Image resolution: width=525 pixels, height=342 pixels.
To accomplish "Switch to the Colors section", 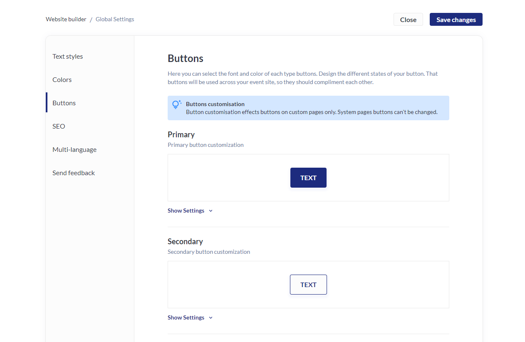I will coord(62,80).
